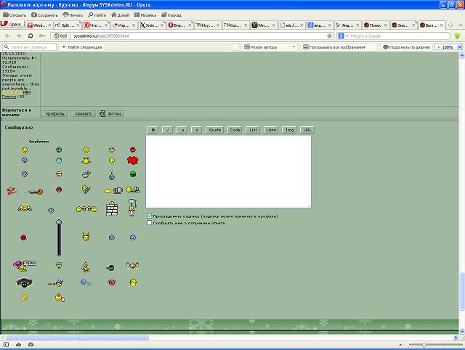Insert the smiley with question mark bubble
This screenshot has height=350, width=465.
(111, 174)
